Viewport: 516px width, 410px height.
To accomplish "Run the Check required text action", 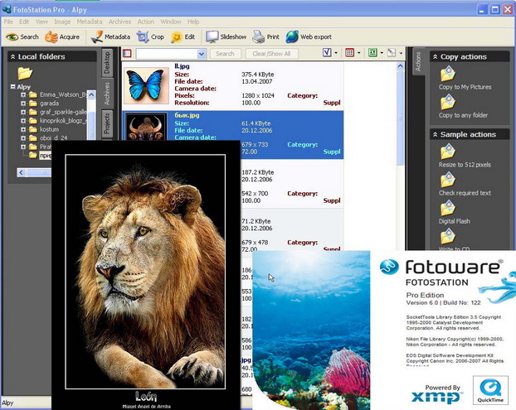I will click(x=465, y=185).
